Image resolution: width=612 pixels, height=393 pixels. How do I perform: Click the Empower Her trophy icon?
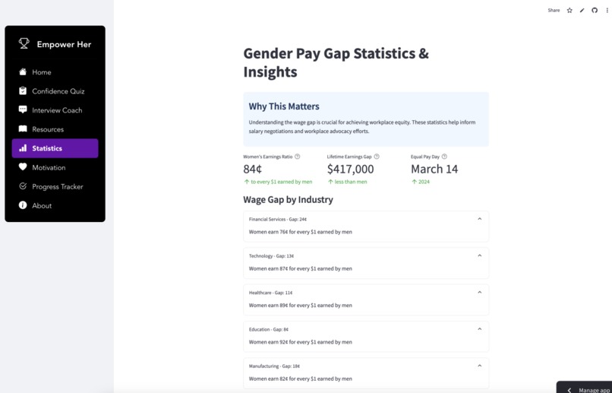tap(24, 43)
